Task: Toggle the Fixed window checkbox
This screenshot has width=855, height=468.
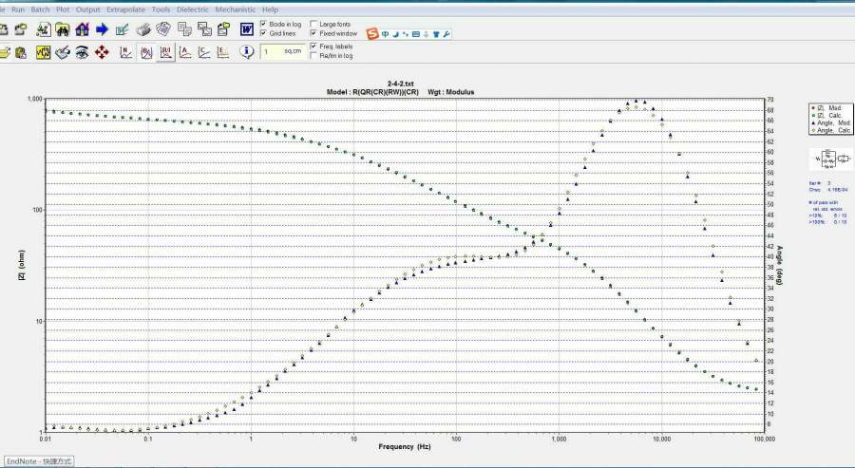Action: point(313,33)
